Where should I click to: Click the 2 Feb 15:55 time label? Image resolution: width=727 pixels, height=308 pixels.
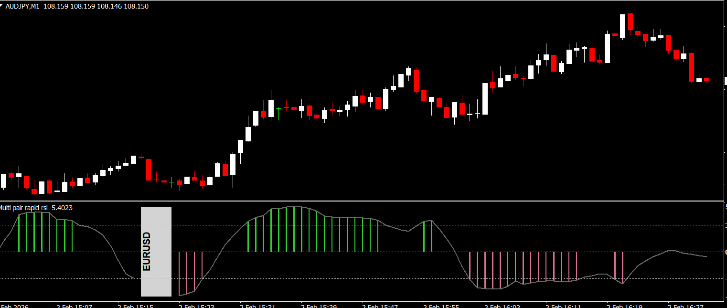(x=441, y=305)
